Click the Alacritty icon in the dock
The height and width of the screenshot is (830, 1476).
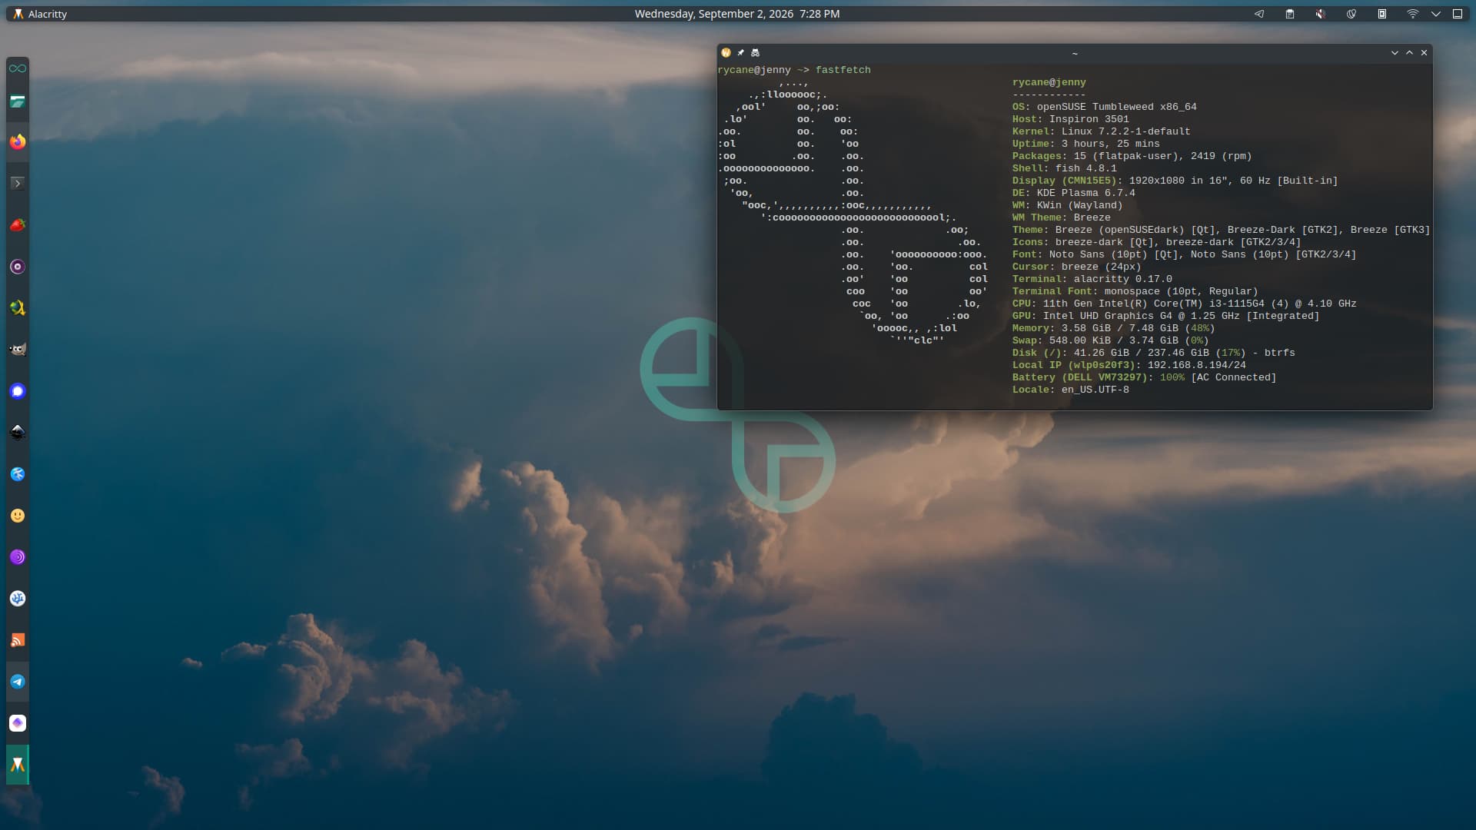click(x=18, y=765)
